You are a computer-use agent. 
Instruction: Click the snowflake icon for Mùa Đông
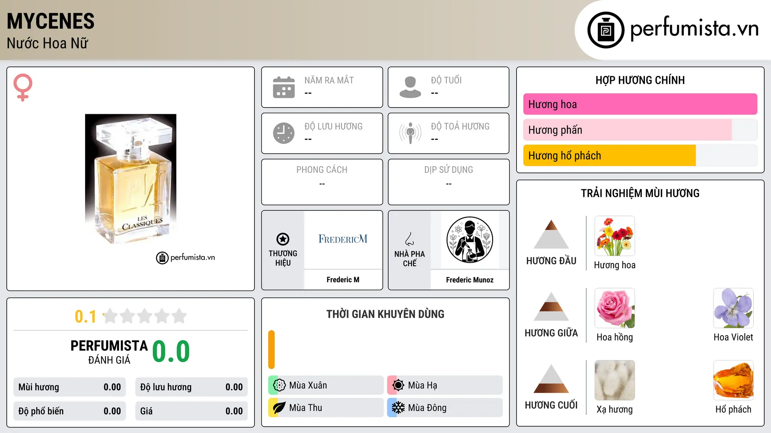(398, 408)
